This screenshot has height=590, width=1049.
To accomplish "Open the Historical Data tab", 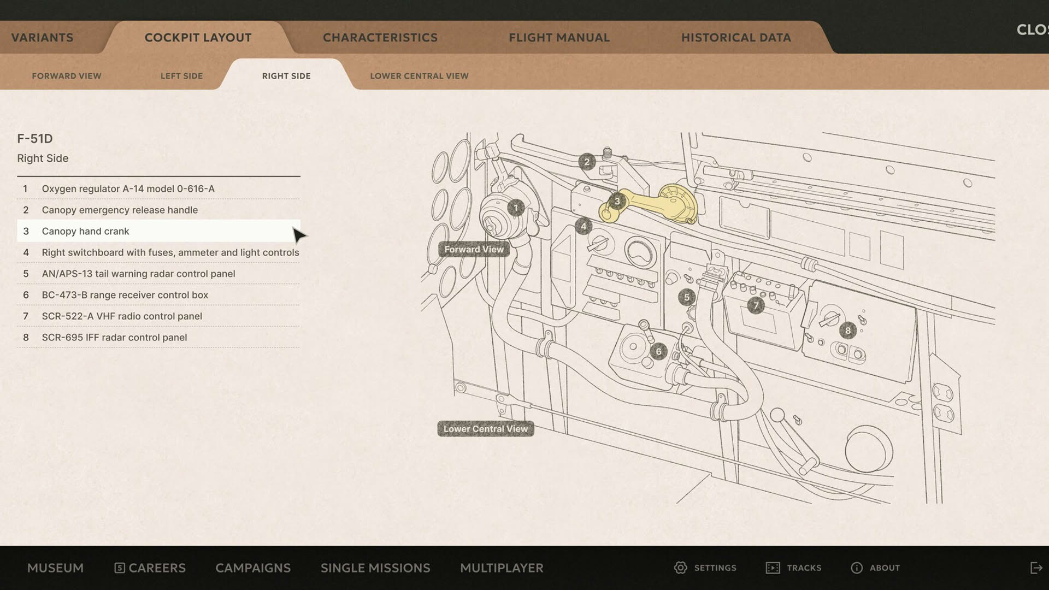I will pyautogui.click(x=736, y=38).
